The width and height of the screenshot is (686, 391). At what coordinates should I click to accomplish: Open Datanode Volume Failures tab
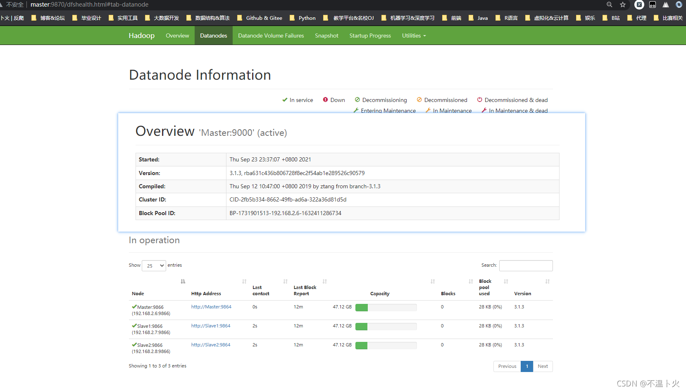point(271,36)
